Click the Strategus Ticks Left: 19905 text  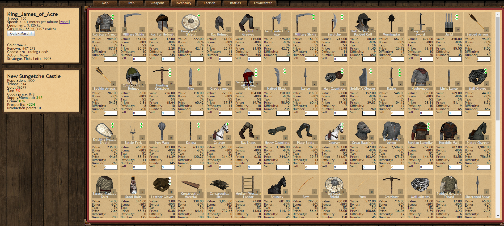click(29, 59)
